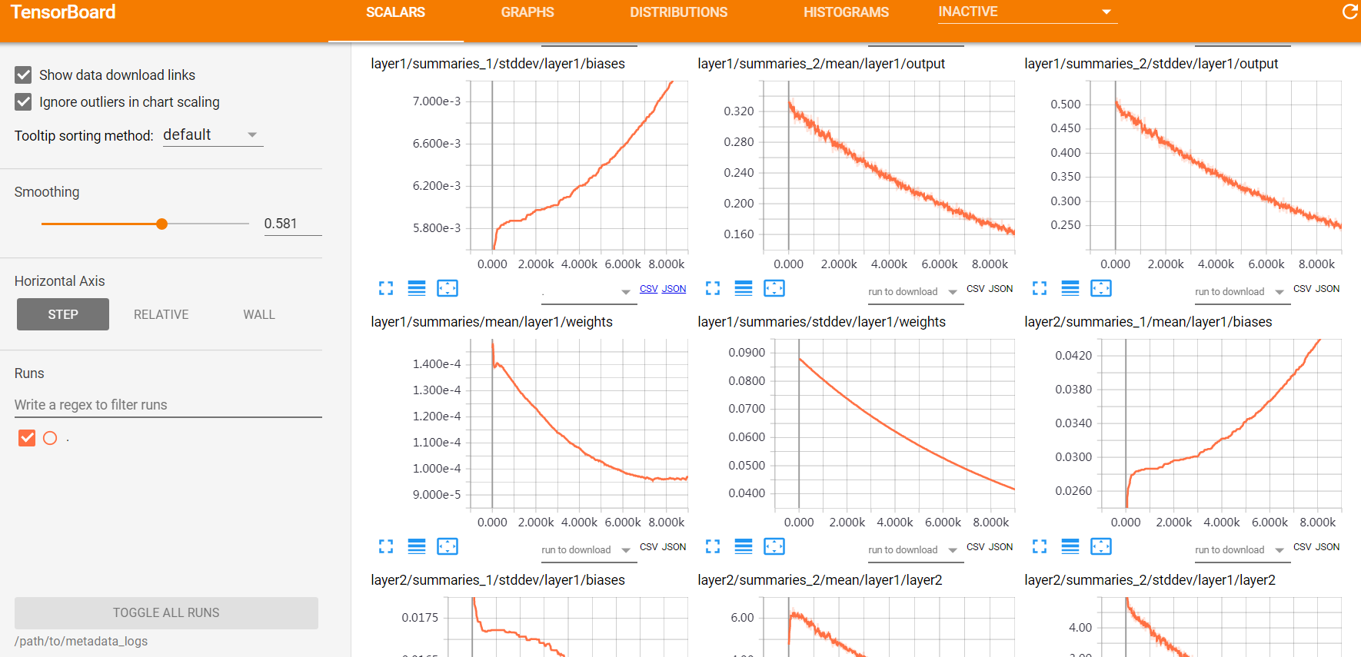Download CSV for layer1 mean weights chart

pos(649,547)
